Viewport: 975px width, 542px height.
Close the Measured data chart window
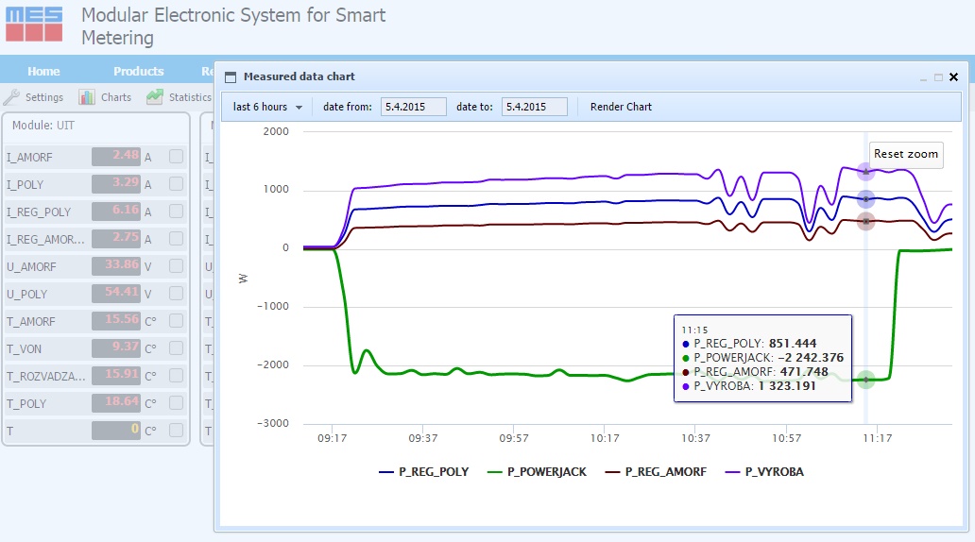953,77
